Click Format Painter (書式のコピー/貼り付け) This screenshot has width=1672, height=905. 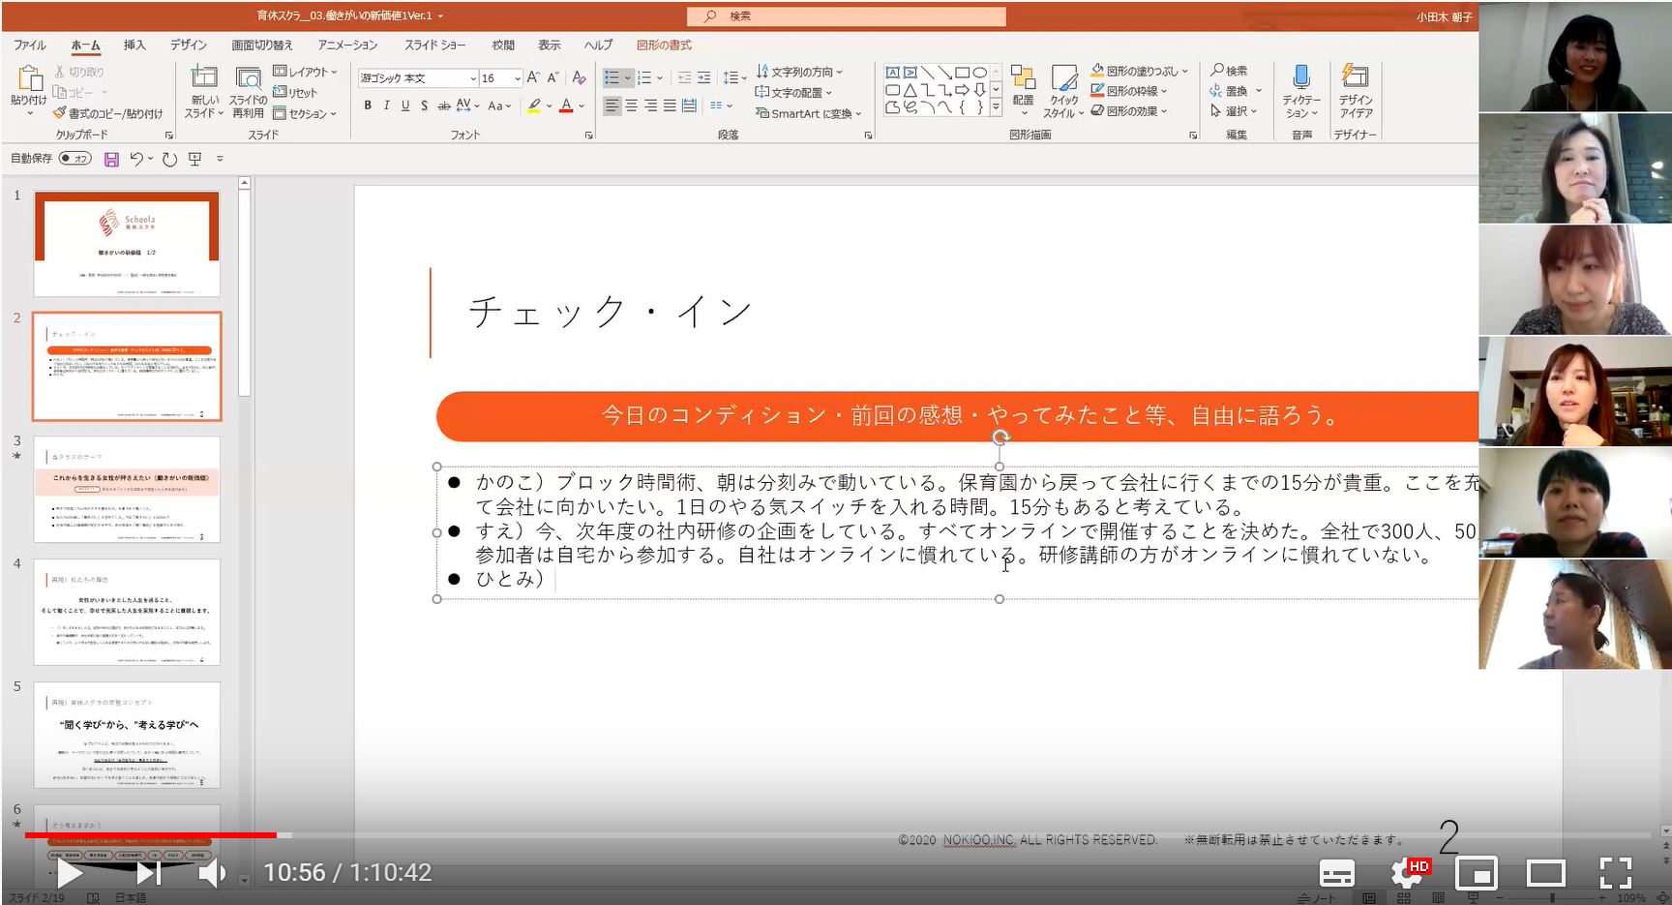pos(108,114)
